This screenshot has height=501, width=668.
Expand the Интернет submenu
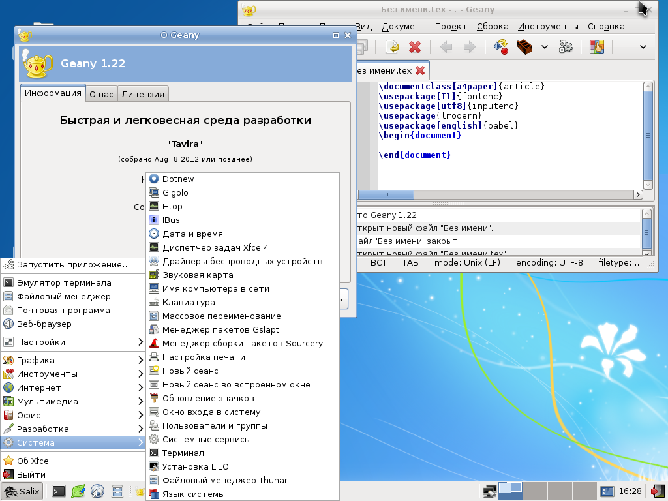[x=73, y=387]
